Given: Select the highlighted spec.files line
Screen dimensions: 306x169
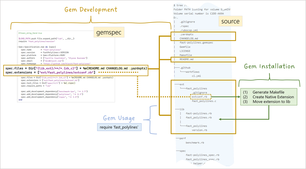Looking at the screenshot, I should pos(76,68).
